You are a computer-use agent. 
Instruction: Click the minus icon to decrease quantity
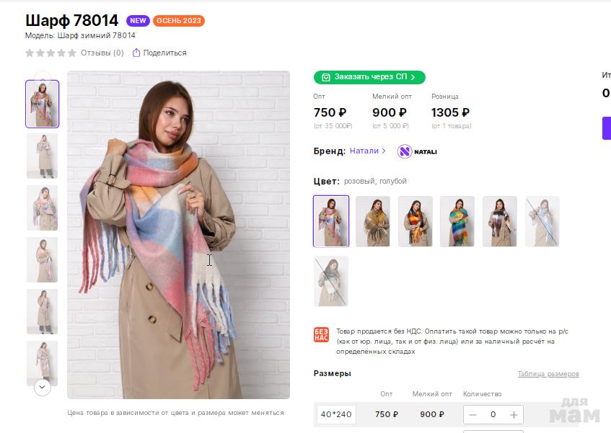click(473, 414)
